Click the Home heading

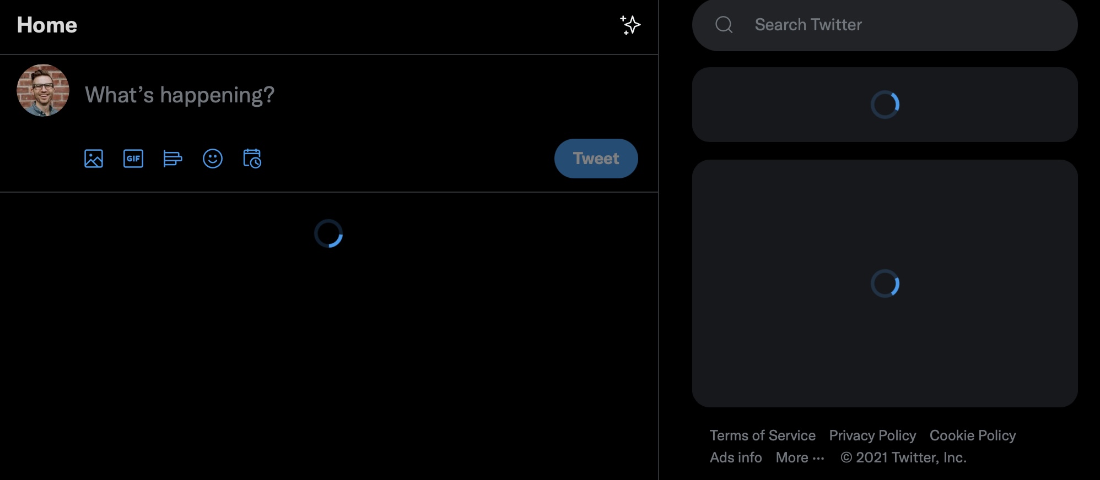tap(47, 25)
